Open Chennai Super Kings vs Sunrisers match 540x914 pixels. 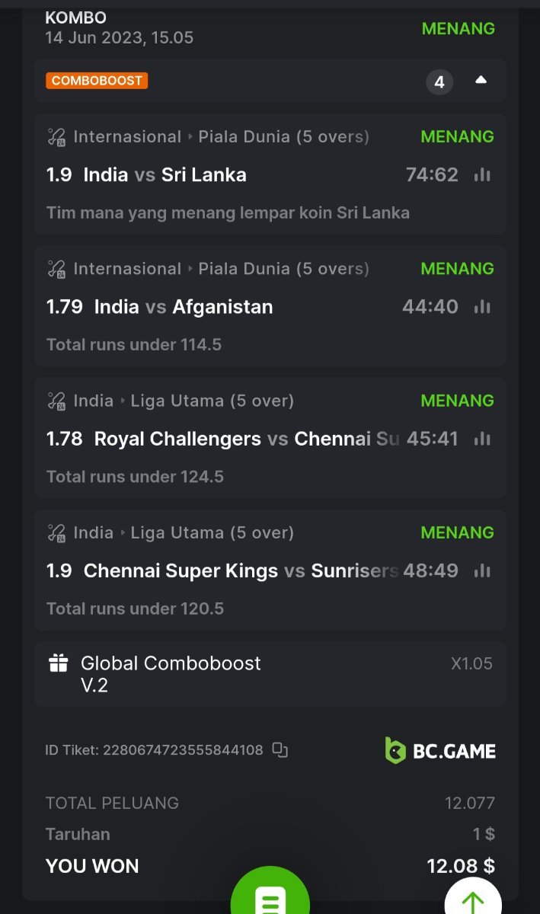point(241,570)
